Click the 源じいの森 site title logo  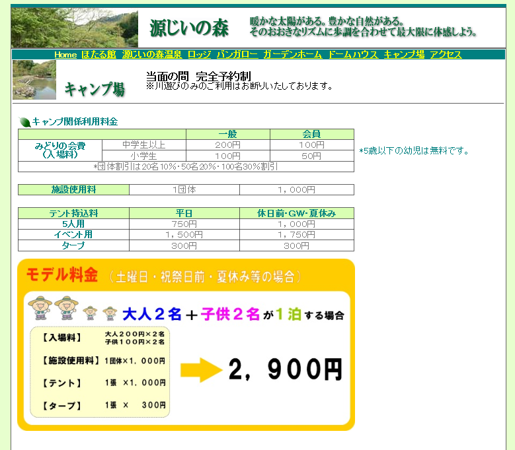(189, 28)
